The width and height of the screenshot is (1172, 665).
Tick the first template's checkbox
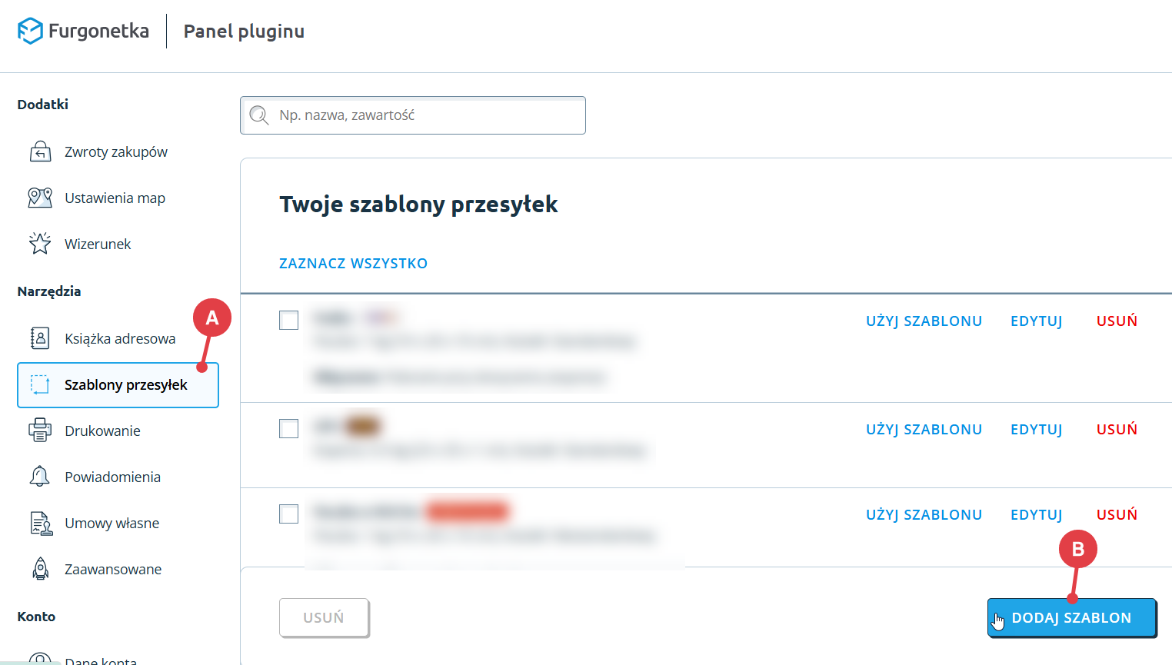point(288,320)
